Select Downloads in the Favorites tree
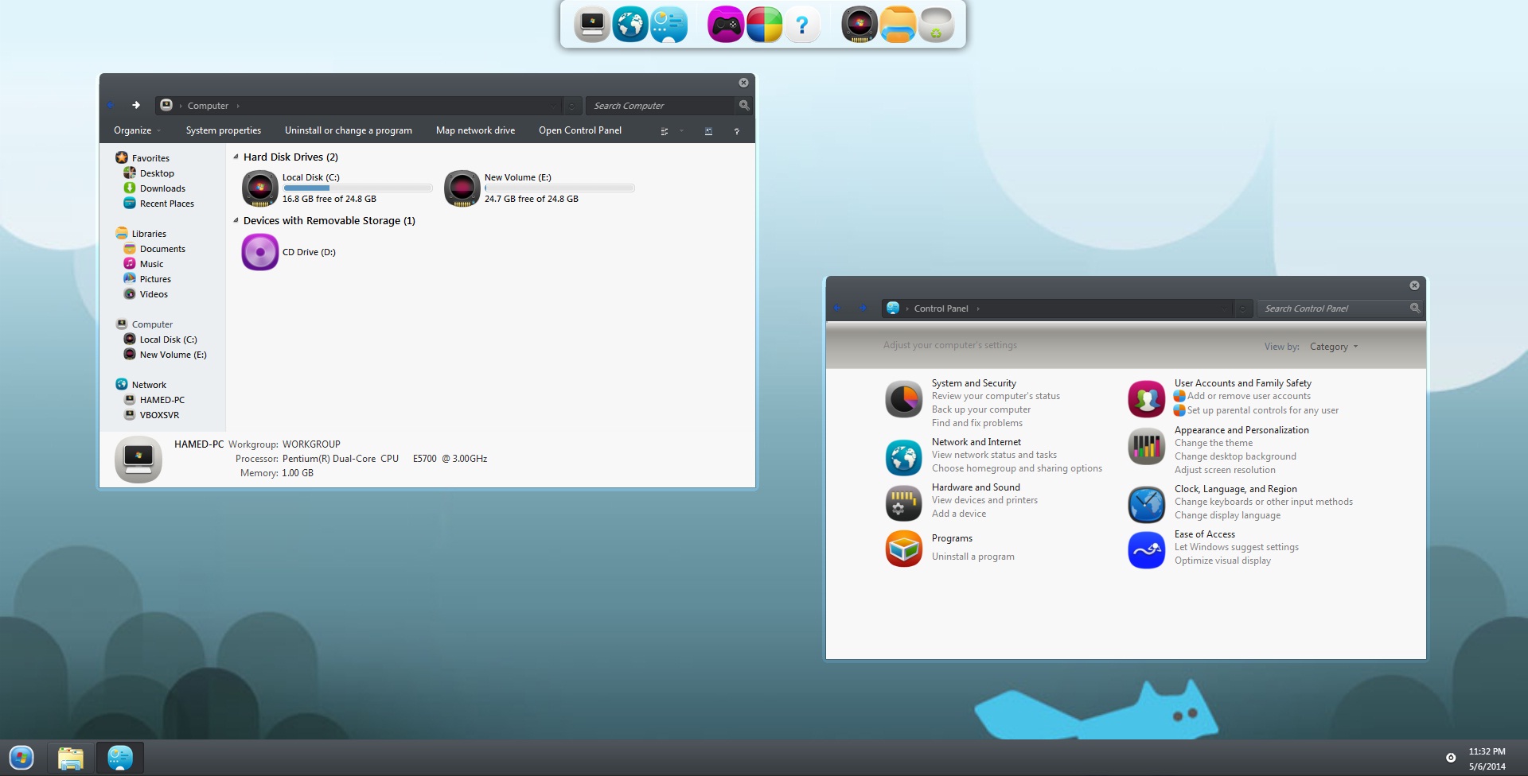This screenshot has height=776, width=1528. 162,188
